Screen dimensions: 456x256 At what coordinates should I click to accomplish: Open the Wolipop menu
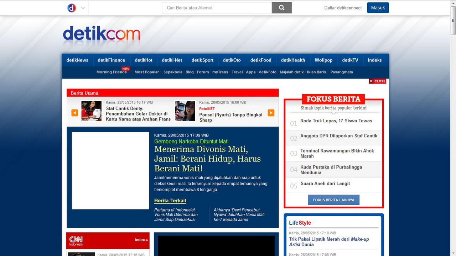click(x=323, y=60)
